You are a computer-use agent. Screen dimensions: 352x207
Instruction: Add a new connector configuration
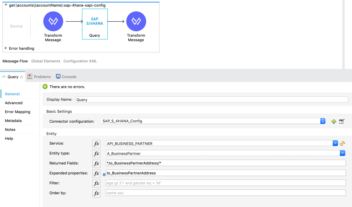(x=334, y=121)
